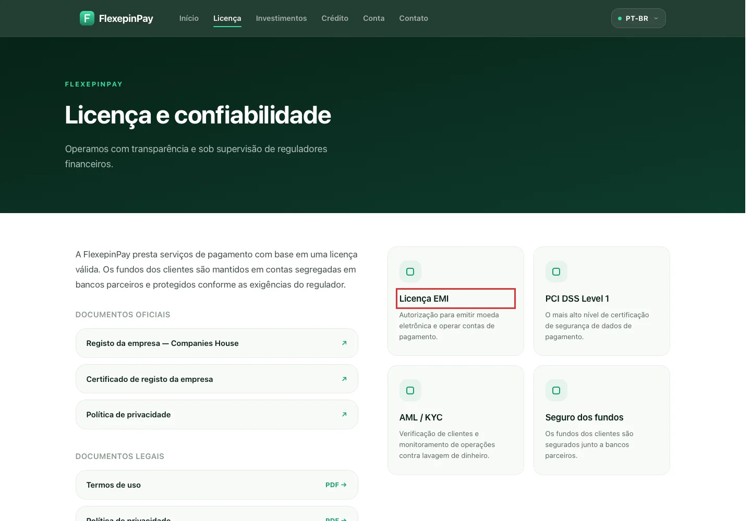Click the square icon on PCI DSS Level 1 card

[556, 271]
